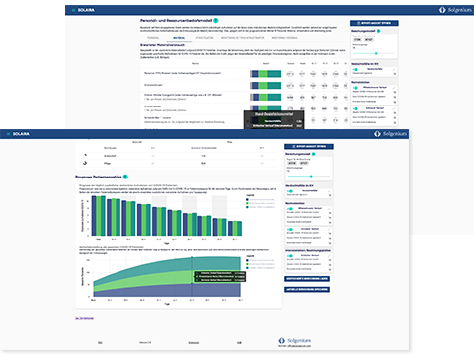The width and height of the screenshot is (474, 355).
Task: Click Einmalhauben row in material table
Action: pyautogui.click(x=244, y=108)
